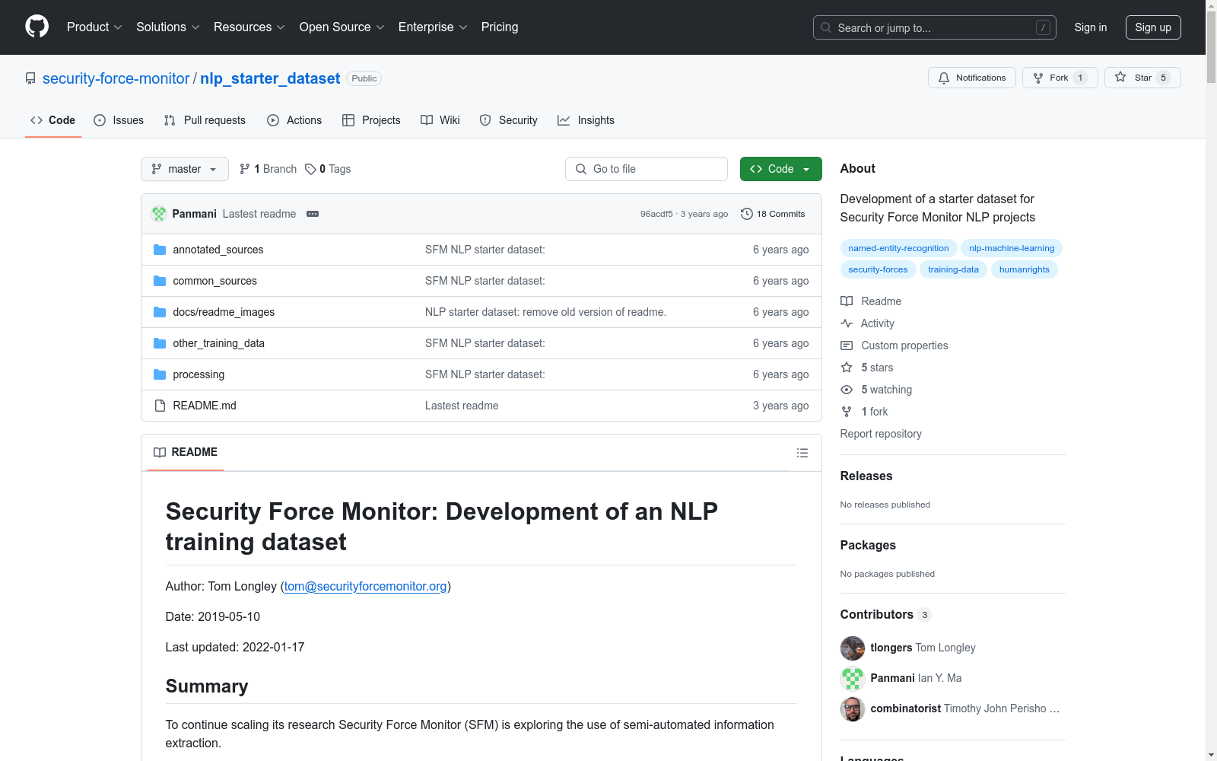The image size is (1217, 761).
Task: Select the named-entity-recognition topic tag
Action: [x=898, y=248]
